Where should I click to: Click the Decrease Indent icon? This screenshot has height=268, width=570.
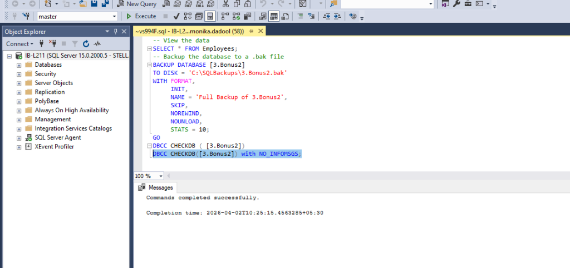tap(327, 16)
